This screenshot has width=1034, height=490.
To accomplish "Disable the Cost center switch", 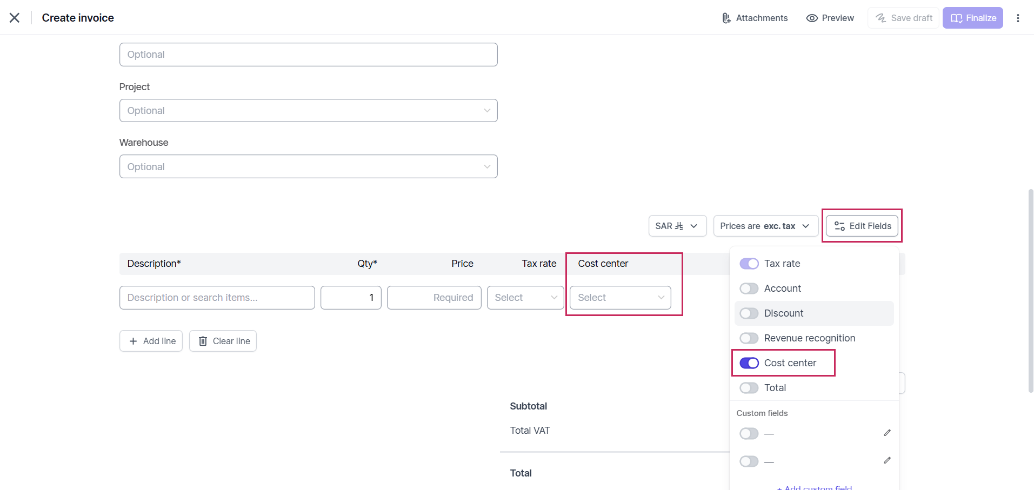I will coord(749,363).
